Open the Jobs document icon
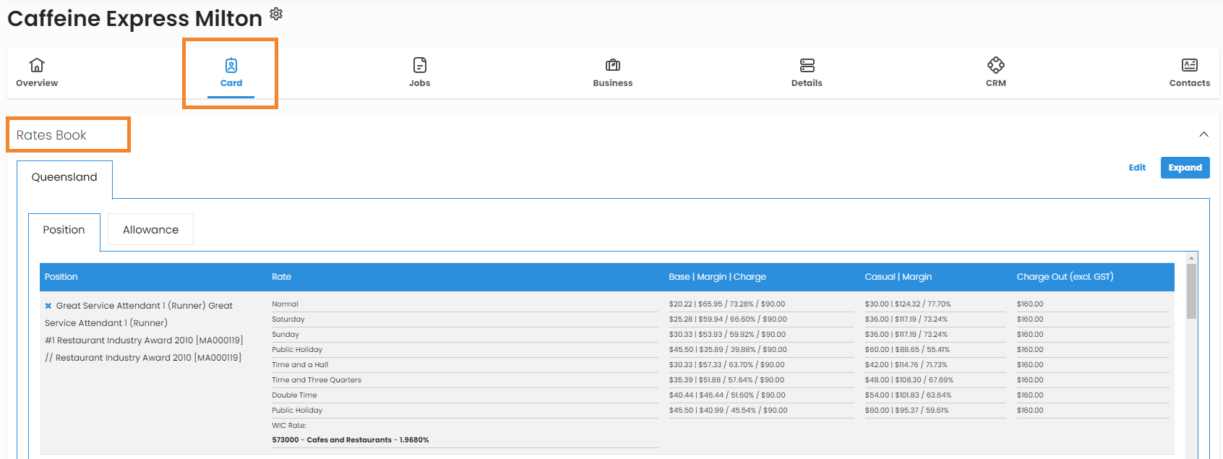Viewport: 1223px width, 459px height. point(419,65)
